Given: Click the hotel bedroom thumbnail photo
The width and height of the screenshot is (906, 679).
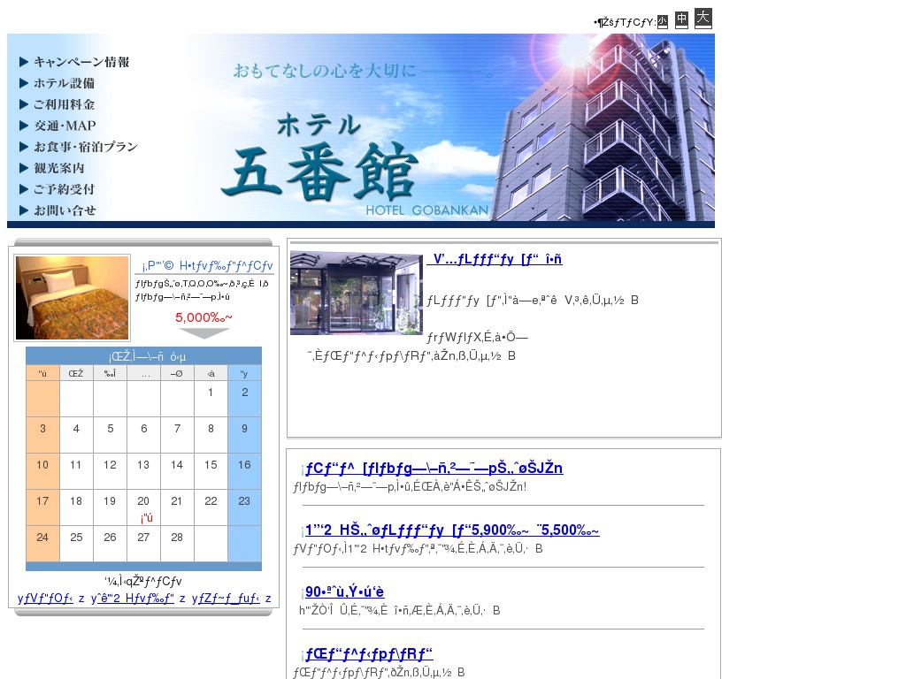Looking at the screenshot, I should [x=73, y=298].
